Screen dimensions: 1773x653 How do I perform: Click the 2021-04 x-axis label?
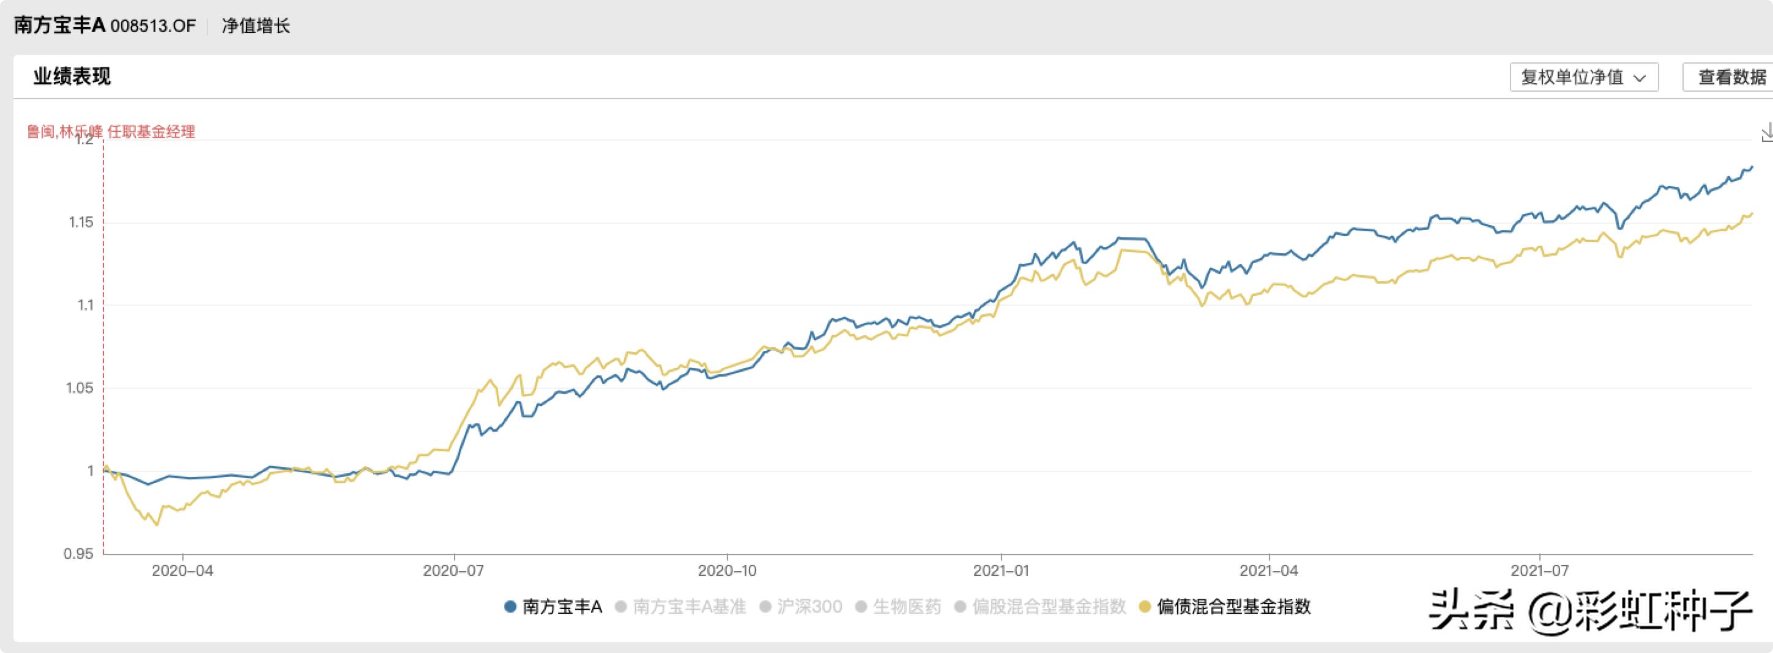coord(1268,570)
